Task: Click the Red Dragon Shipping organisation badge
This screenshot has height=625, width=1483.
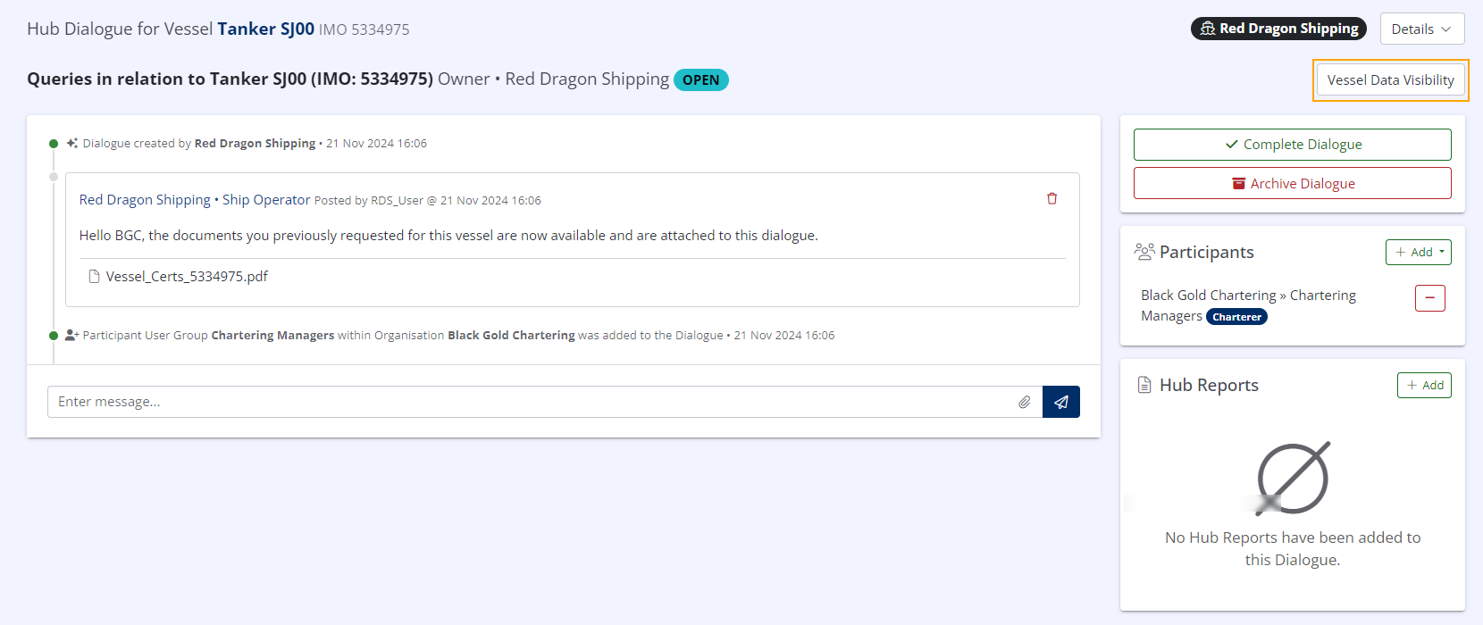Action: coord(1278,29)
